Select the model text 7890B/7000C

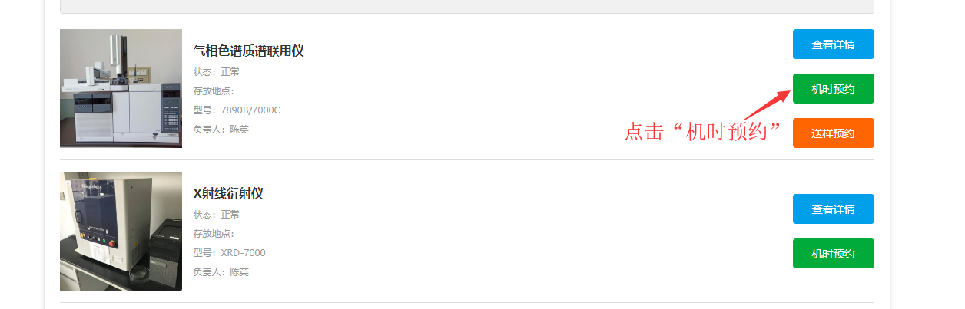point(250,110)
